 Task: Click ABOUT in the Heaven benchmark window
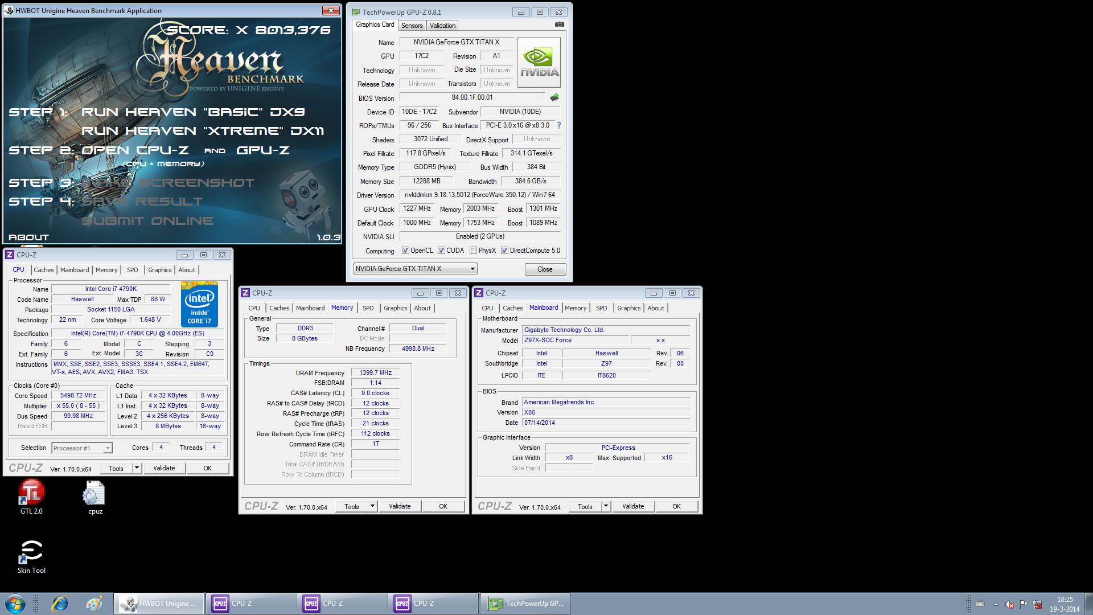[x=29, y=237]
